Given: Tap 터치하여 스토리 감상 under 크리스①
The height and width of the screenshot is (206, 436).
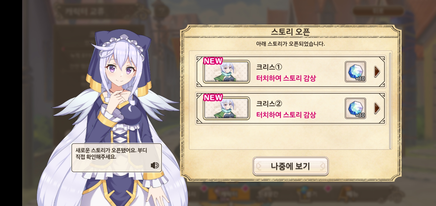Looking at the screenshot, I should [x=286, y=78].
